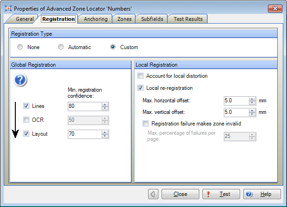Image resolution: width=287 pixels, height=207 pixels.
Task: Uncheck the Lines checkbox
Action: [x=26, y=106]
